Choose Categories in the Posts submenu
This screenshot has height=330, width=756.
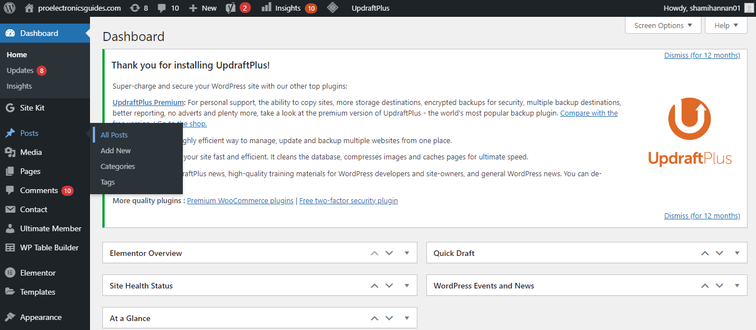[x=118, y=166]
